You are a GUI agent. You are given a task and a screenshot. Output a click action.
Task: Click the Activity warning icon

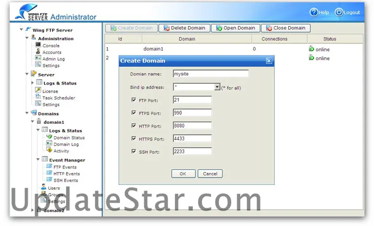[49, 150]
